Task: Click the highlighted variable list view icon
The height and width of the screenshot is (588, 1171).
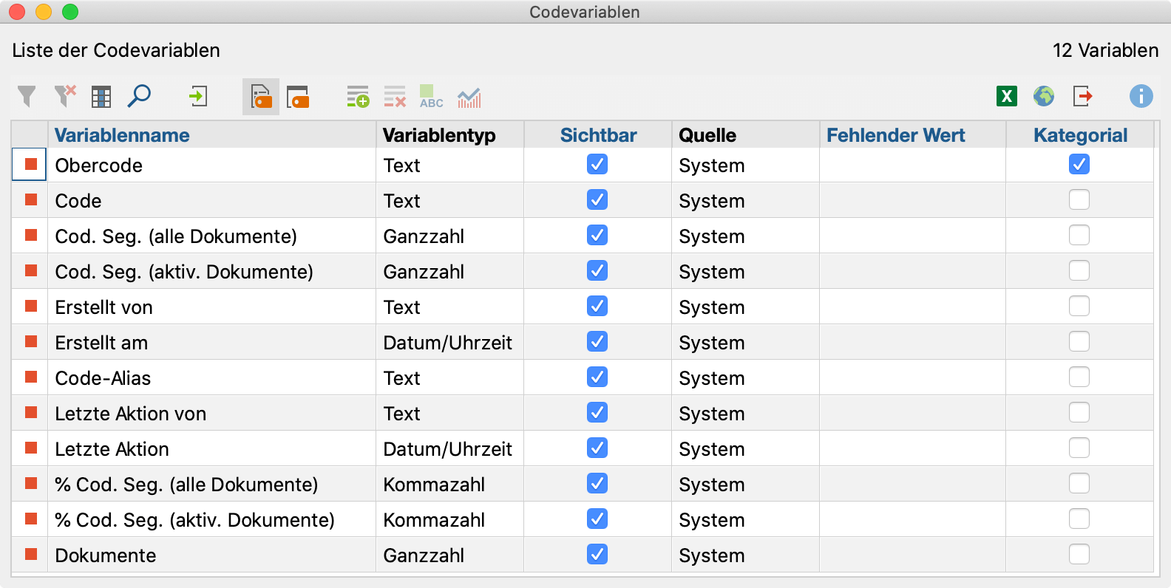Action: (x=261, y=97)
